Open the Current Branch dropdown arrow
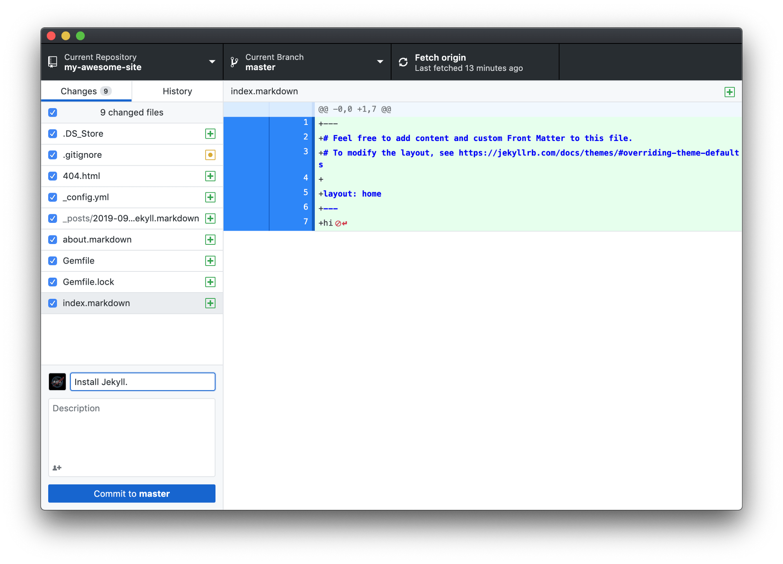Screen dimensions: 783x564 pyautogui.click(x=380, y=62)
